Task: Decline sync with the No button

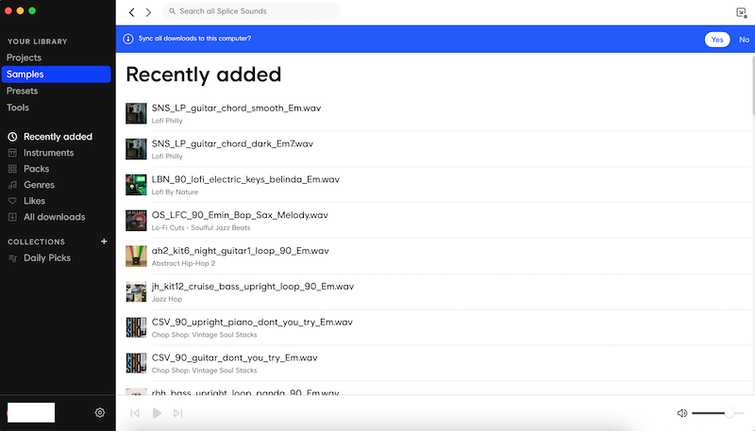Action: (x=744, y=40)
